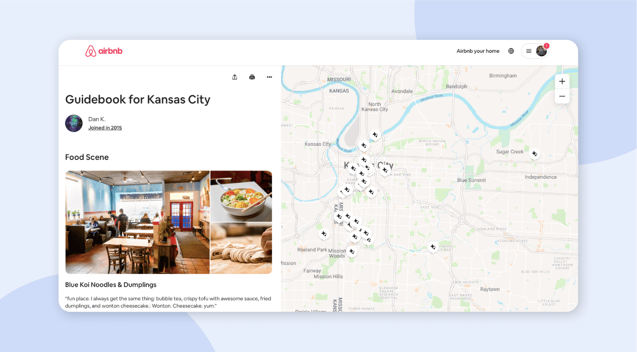Open the dumpling dough photo
This screenshot has width=637, height=352.
click(x=241, y=248)
